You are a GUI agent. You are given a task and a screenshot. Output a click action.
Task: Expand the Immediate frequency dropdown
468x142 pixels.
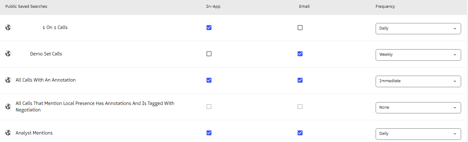pyautogui.click(x=418, y=81)
